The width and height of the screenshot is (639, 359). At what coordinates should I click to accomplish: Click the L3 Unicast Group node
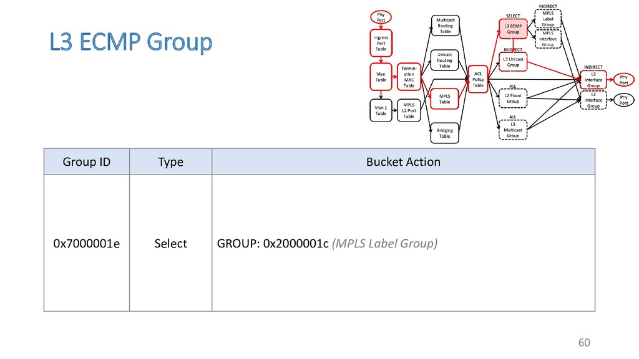coord(512,62)
